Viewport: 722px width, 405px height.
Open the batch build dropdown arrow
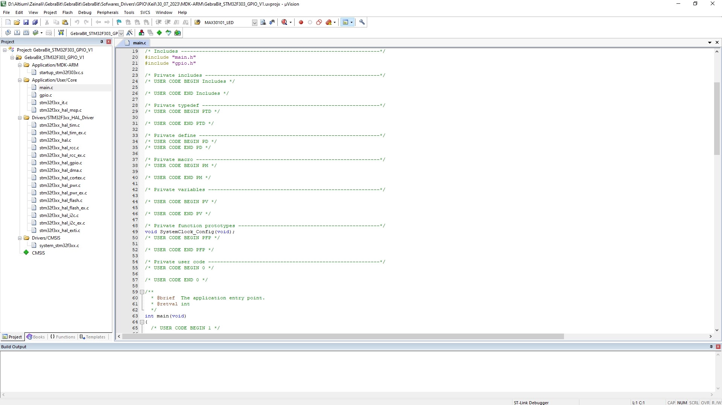(41, 33)
